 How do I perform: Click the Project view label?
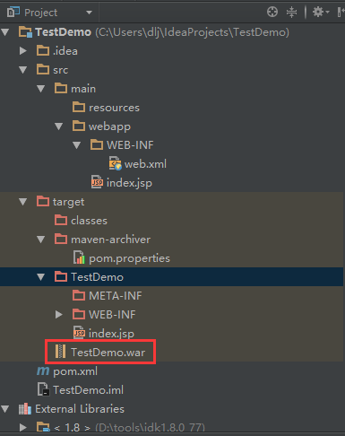[x=41, y=13]
